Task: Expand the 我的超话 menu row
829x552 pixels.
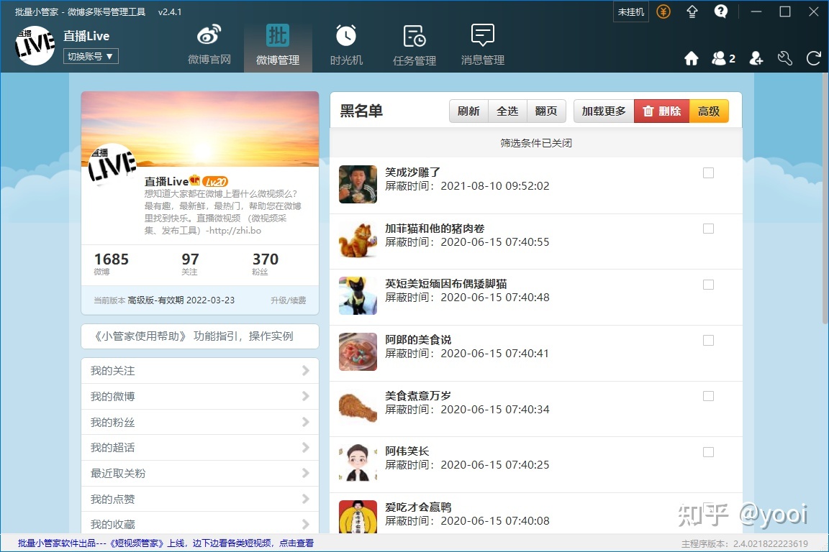Action: 200,447
